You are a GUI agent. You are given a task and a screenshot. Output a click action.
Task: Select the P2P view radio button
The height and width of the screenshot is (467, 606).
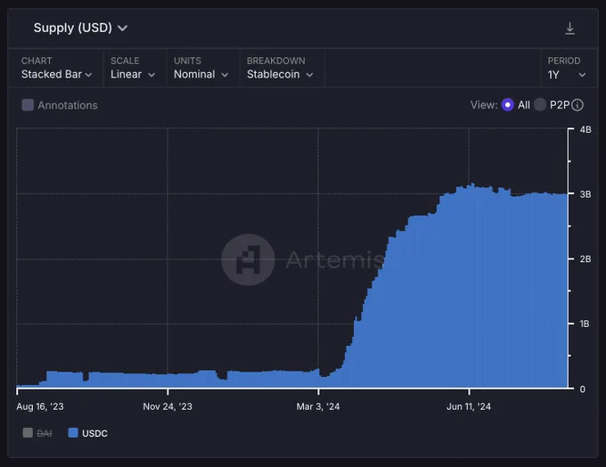(x=539, y=104)
